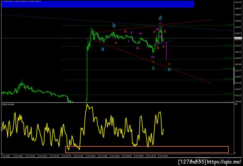Select the upper red rising trendline
Screen dimensions: 243x166
coord(154,26)
